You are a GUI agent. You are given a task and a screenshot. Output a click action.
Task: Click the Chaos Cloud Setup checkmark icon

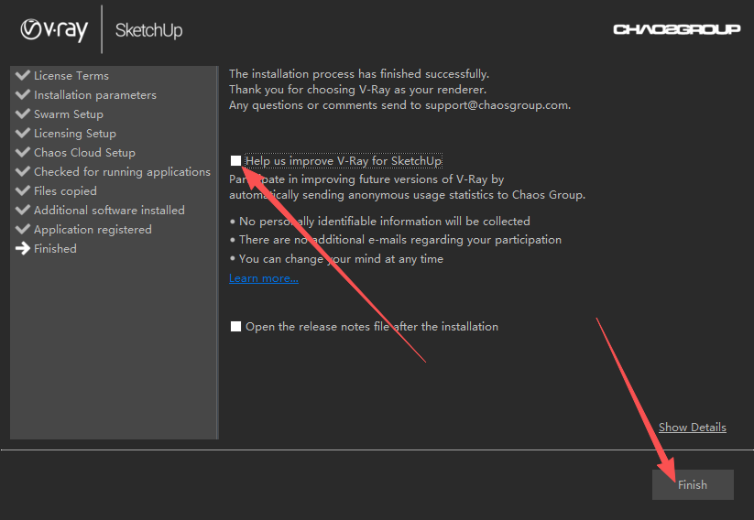pyautogui.click(x=23, y=152)
